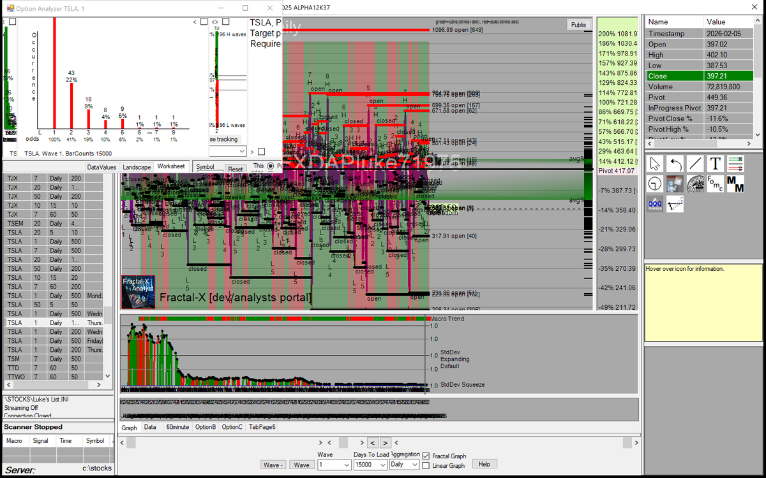Click the use tracking button
Image resolution: width=766 pixels, height=478 pixels.
[223, 139]
